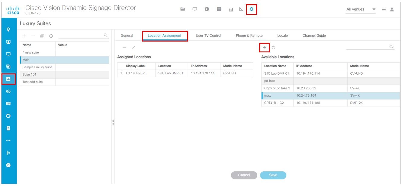The image size is (402, 186).
Task: Open the All Venues dropdown
Action: 361,9
